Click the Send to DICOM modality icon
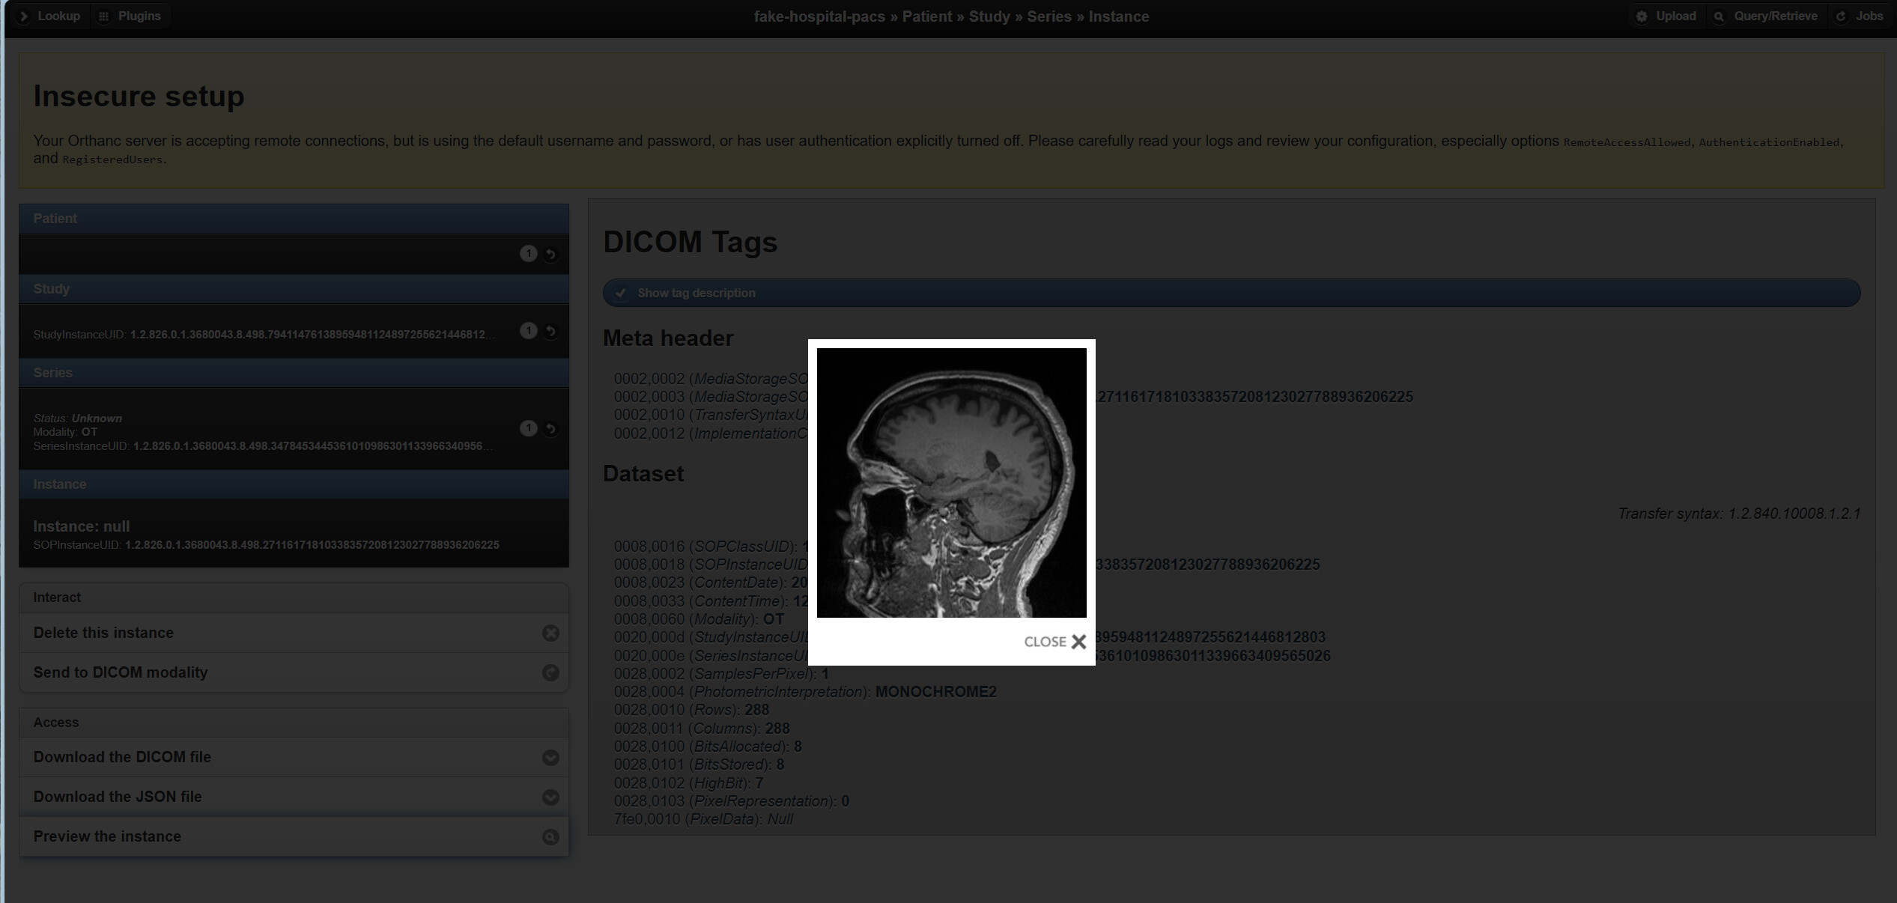 pos(550,673)
